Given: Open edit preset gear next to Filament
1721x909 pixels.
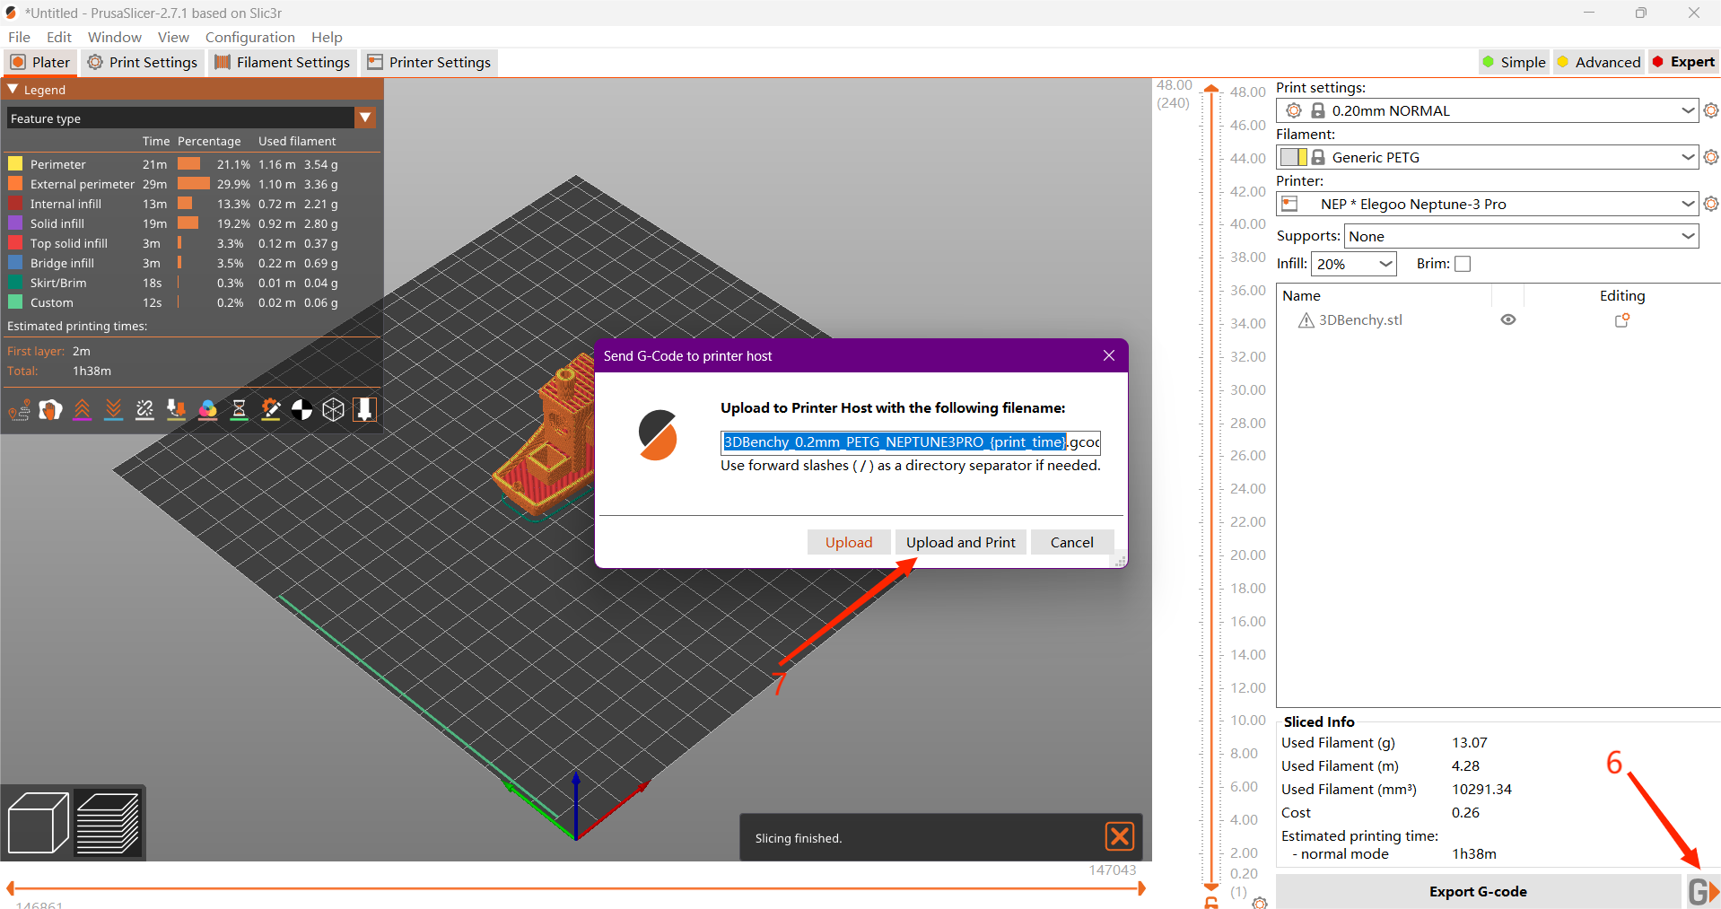Looking at the screenshot, I should coord(1710,157).
